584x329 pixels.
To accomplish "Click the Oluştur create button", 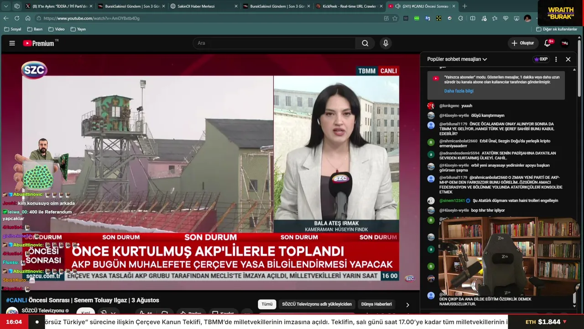I will [523, 43].
